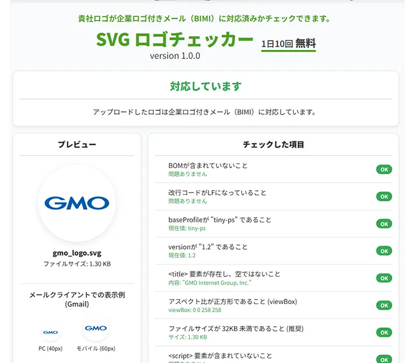Screen dimensions: 406x363
Task: Click the versionが "1.2" であること item
Action: click(208, 247)
